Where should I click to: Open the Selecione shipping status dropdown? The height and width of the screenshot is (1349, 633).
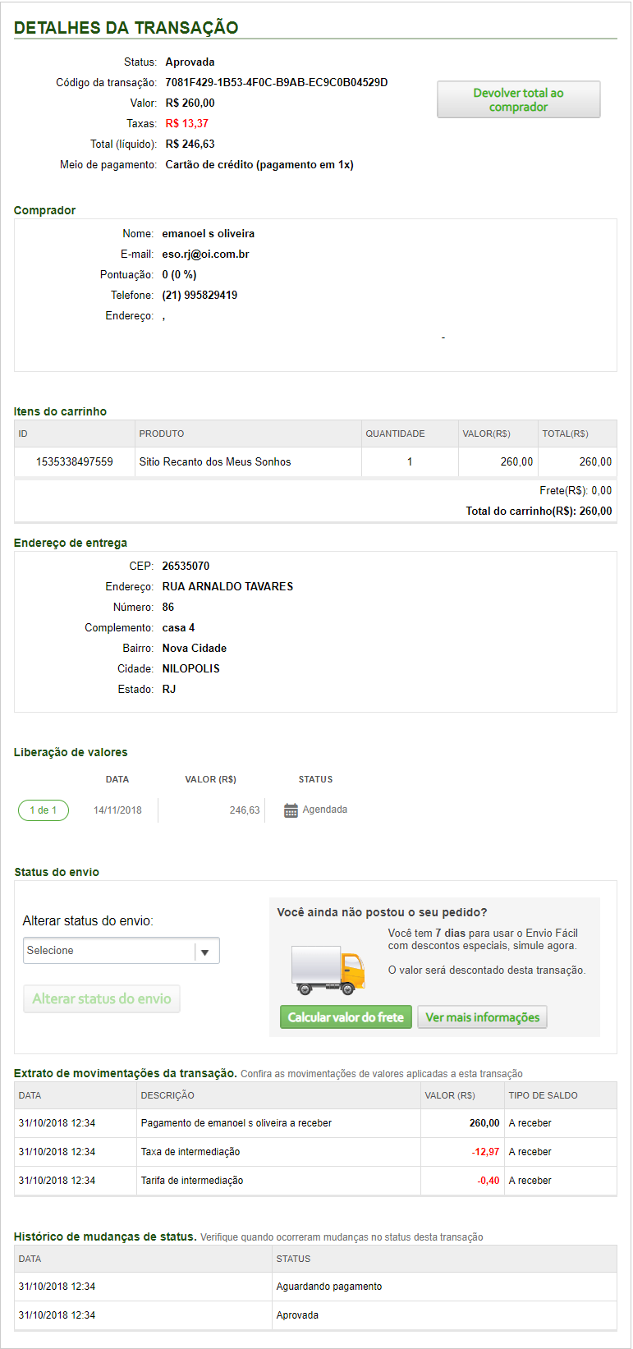click(x=122, y=951)
